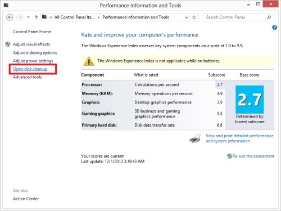Click View and print detailed performance link
This screenshot has height=211, width=281.
[x=239, y=138]
